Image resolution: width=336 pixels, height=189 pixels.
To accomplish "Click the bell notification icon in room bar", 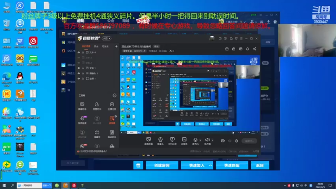I will [x=247, y=49].
